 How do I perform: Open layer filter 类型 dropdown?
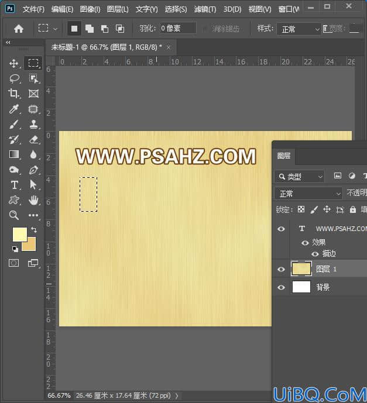(x=299, y=177)
